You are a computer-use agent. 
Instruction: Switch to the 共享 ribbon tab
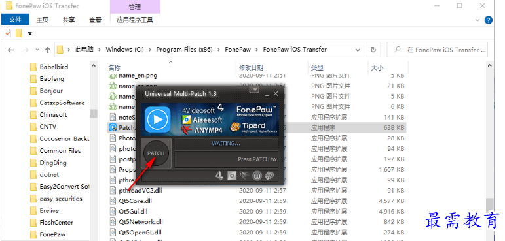pyautogui.click(x=69, y=20)
